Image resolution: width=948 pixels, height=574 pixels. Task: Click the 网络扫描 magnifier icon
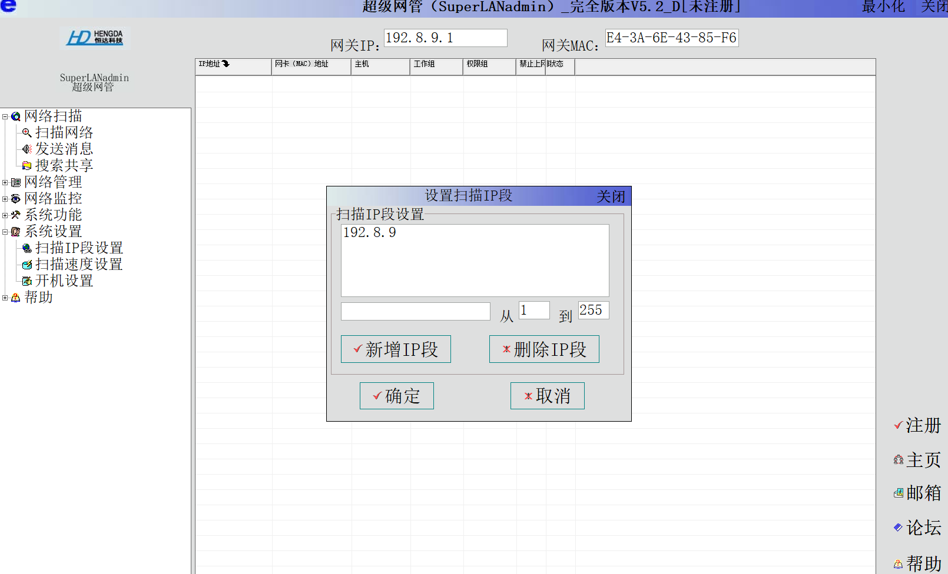click(16, 116)
